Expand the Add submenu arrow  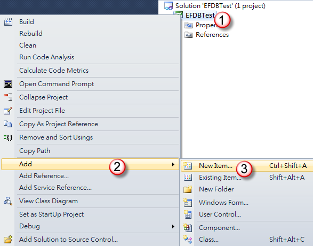173,165
